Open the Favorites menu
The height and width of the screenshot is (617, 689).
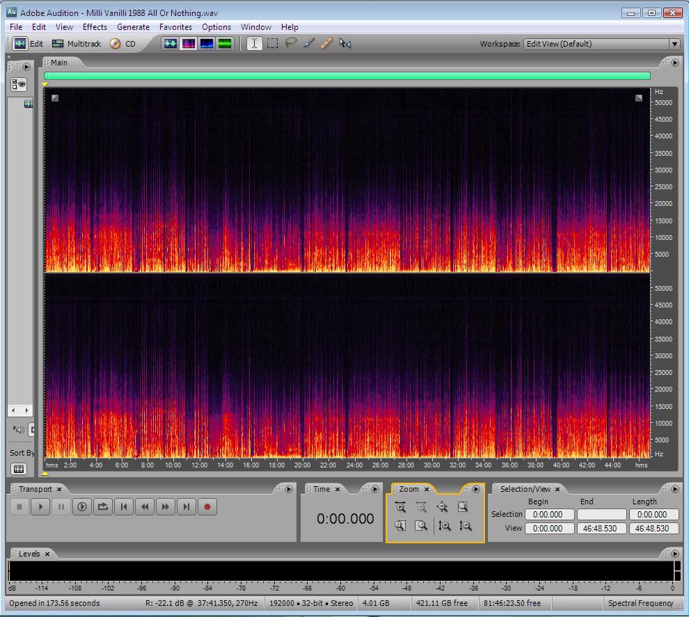[x=175, y=27]
